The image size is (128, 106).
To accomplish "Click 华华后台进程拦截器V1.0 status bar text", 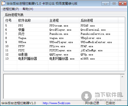I will (18, 103).
